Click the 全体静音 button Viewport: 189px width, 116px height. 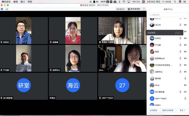tap(154, 110)
